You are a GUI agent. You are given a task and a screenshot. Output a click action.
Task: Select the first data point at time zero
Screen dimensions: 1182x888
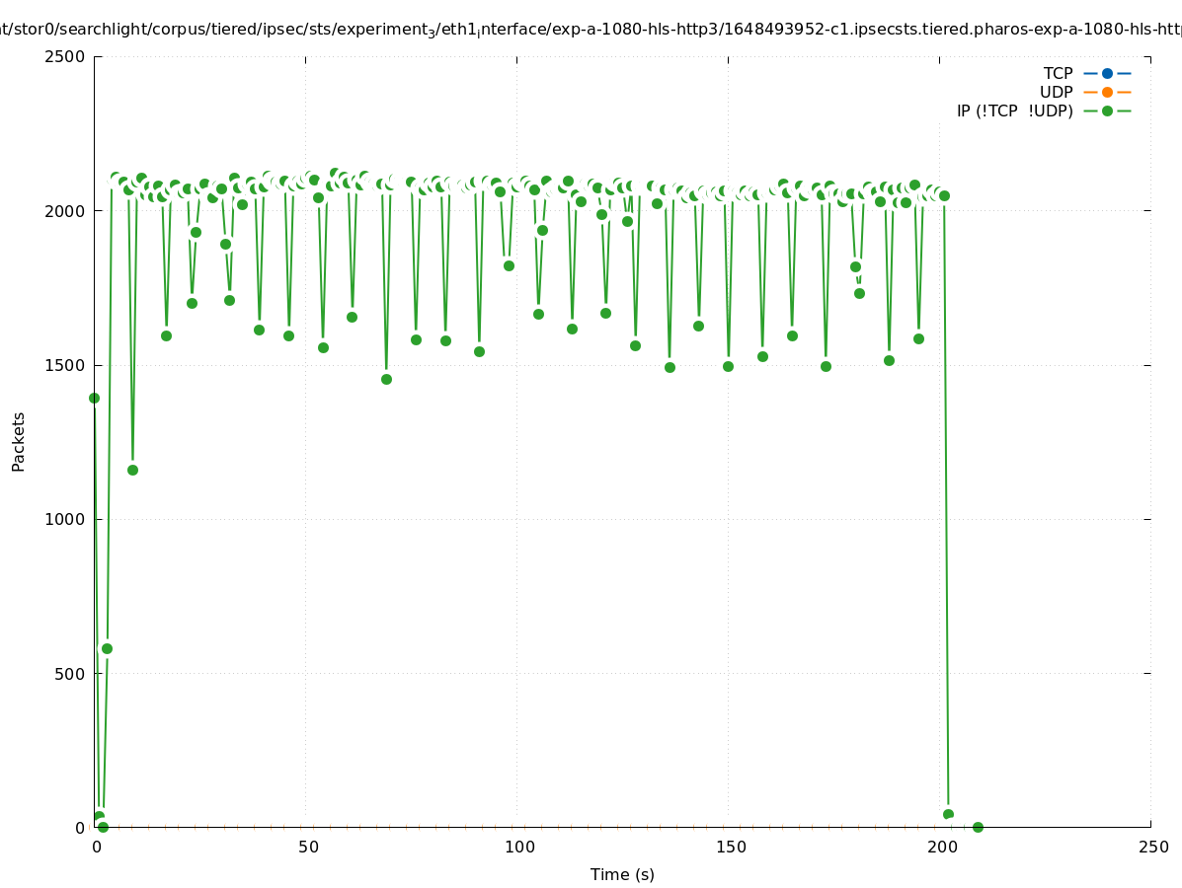click(94, 398)
